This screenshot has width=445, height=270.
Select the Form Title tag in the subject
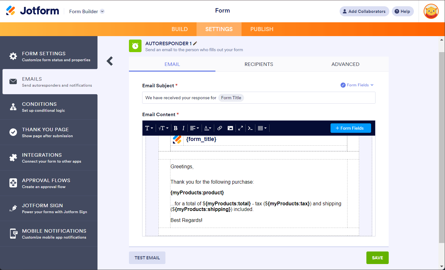[x=231, y=98]
